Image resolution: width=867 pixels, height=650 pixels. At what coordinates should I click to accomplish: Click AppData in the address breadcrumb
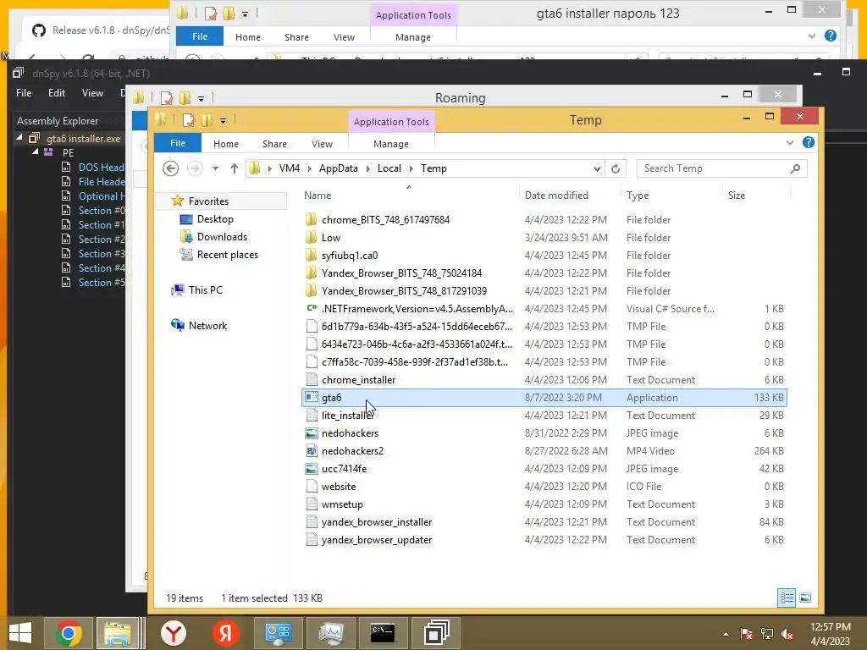pos(339,168)
